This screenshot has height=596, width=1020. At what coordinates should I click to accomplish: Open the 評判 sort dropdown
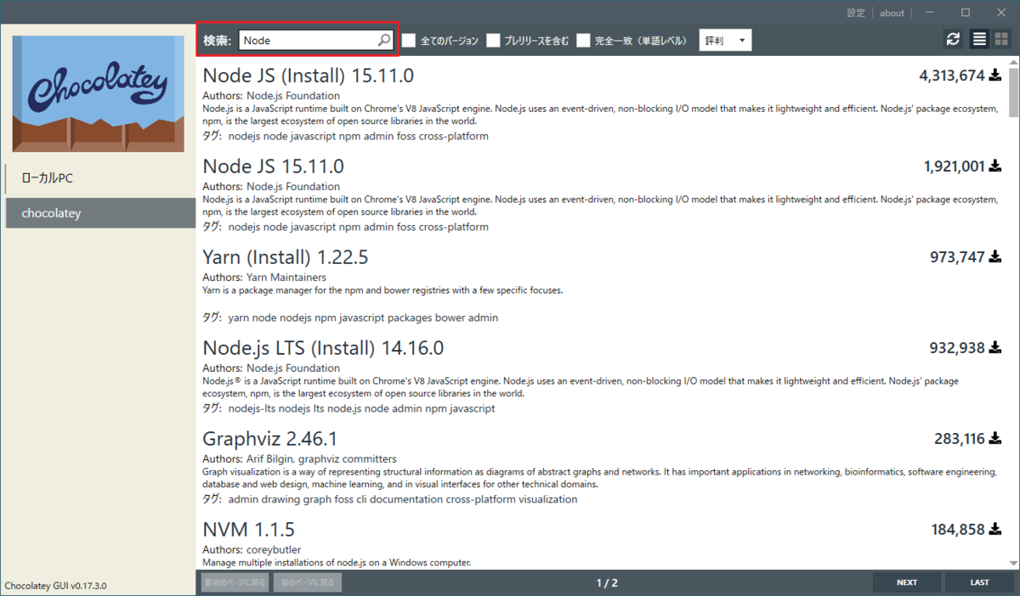(x=725, y=41)
